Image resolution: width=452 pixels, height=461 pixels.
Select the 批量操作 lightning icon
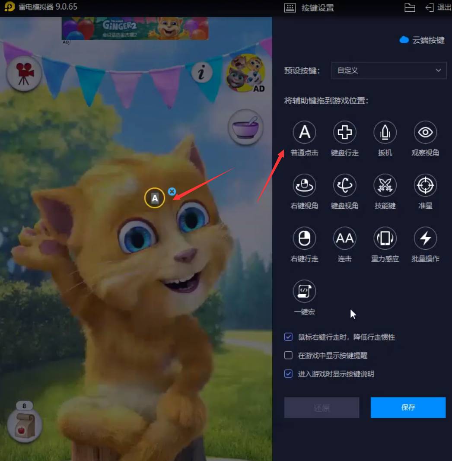click(x=425, y=238)
